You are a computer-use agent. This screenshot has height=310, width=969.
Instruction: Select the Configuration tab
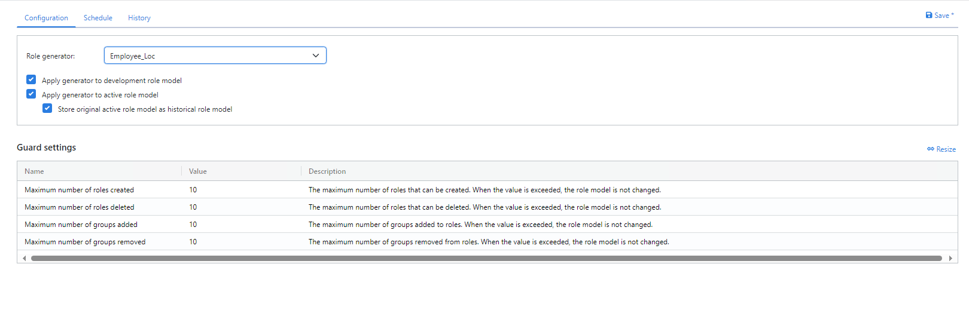click(x=46, y=18)
